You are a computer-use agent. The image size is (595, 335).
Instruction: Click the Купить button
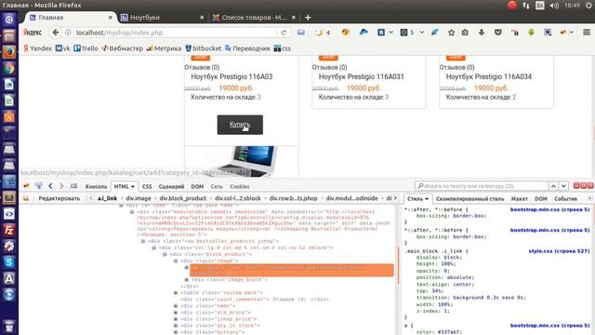click(240, 125)
